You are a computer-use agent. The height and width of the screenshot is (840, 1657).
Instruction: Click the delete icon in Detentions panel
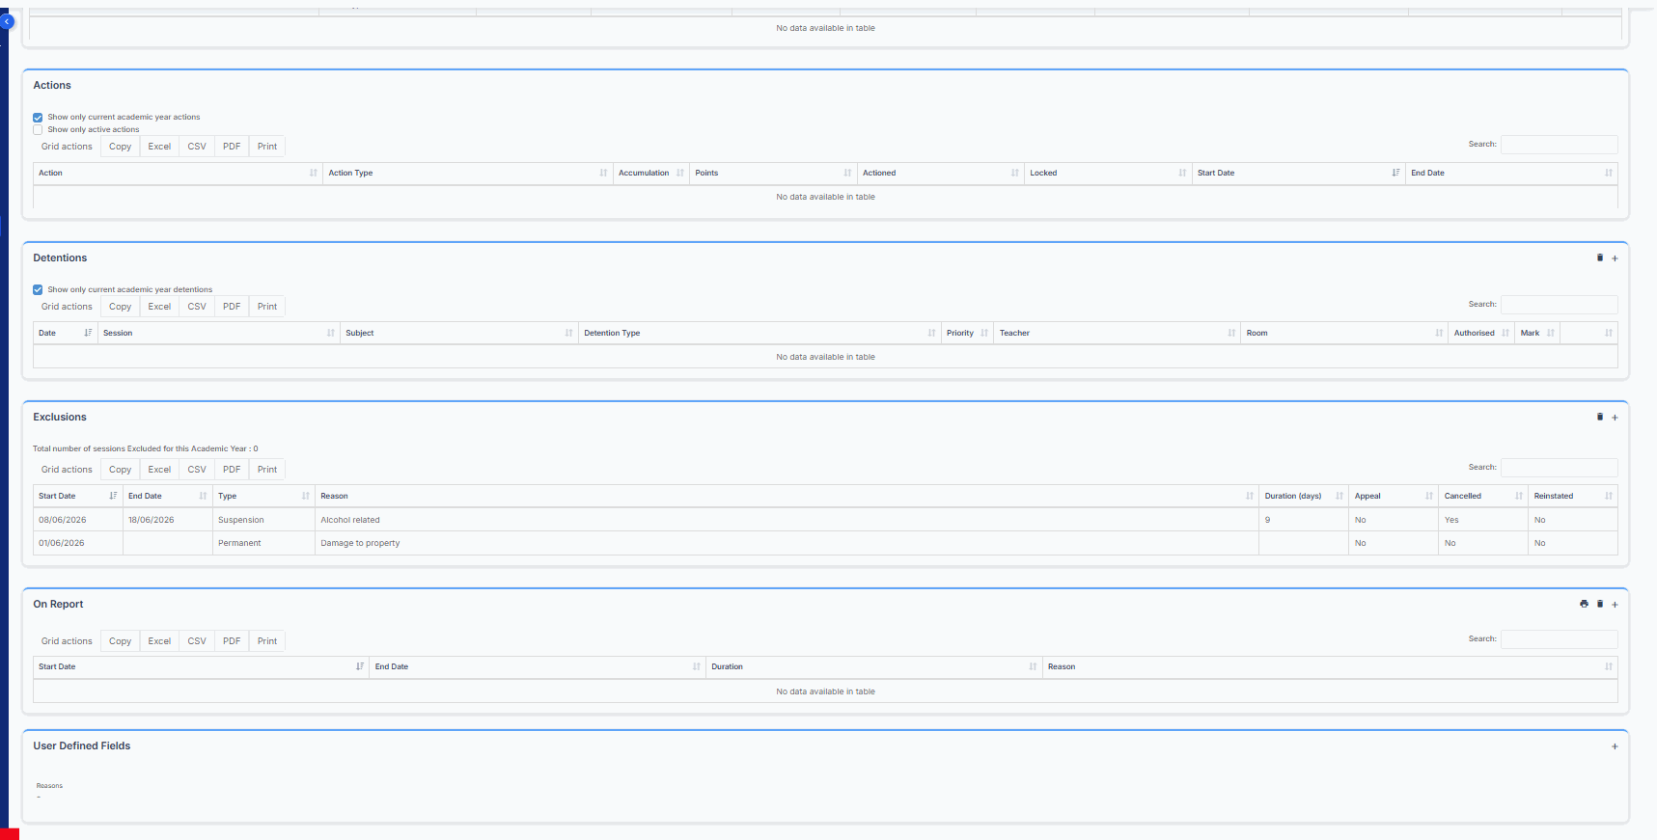coord(1600,257)
